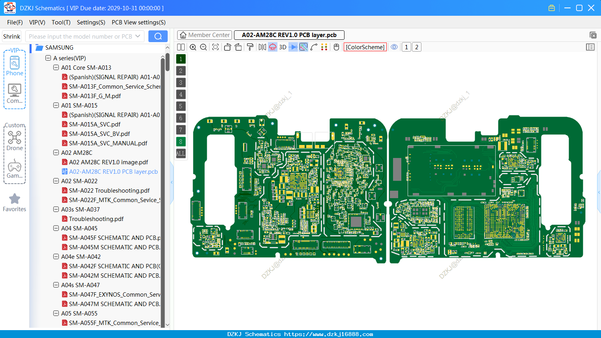The height and width of the screenshot is (338, 601).
Task: Toggle the trace routing display icon
Action: tap(303, 47)
